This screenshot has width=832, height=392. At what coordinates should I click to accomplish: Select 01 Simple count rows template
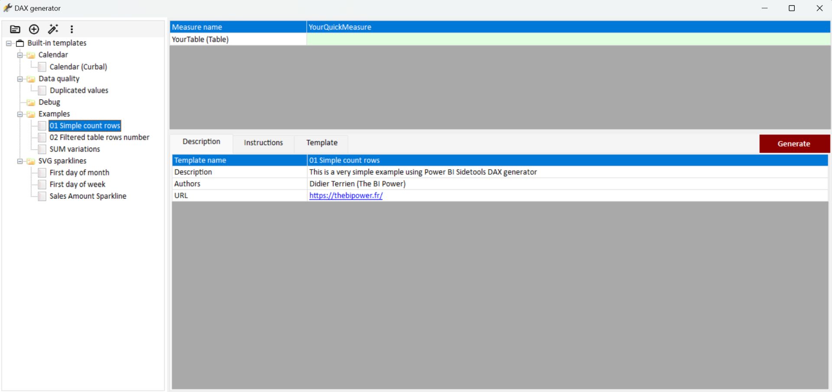(x=85, y=125)
